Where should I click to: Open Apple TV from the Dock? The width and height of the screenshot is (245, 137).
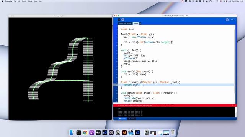coord(98,132)
